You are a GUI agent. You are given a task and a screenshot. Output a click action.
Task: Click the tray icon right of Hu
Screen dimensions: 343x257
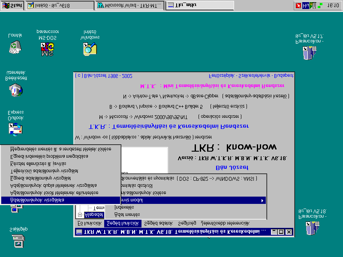click(313, 6)
